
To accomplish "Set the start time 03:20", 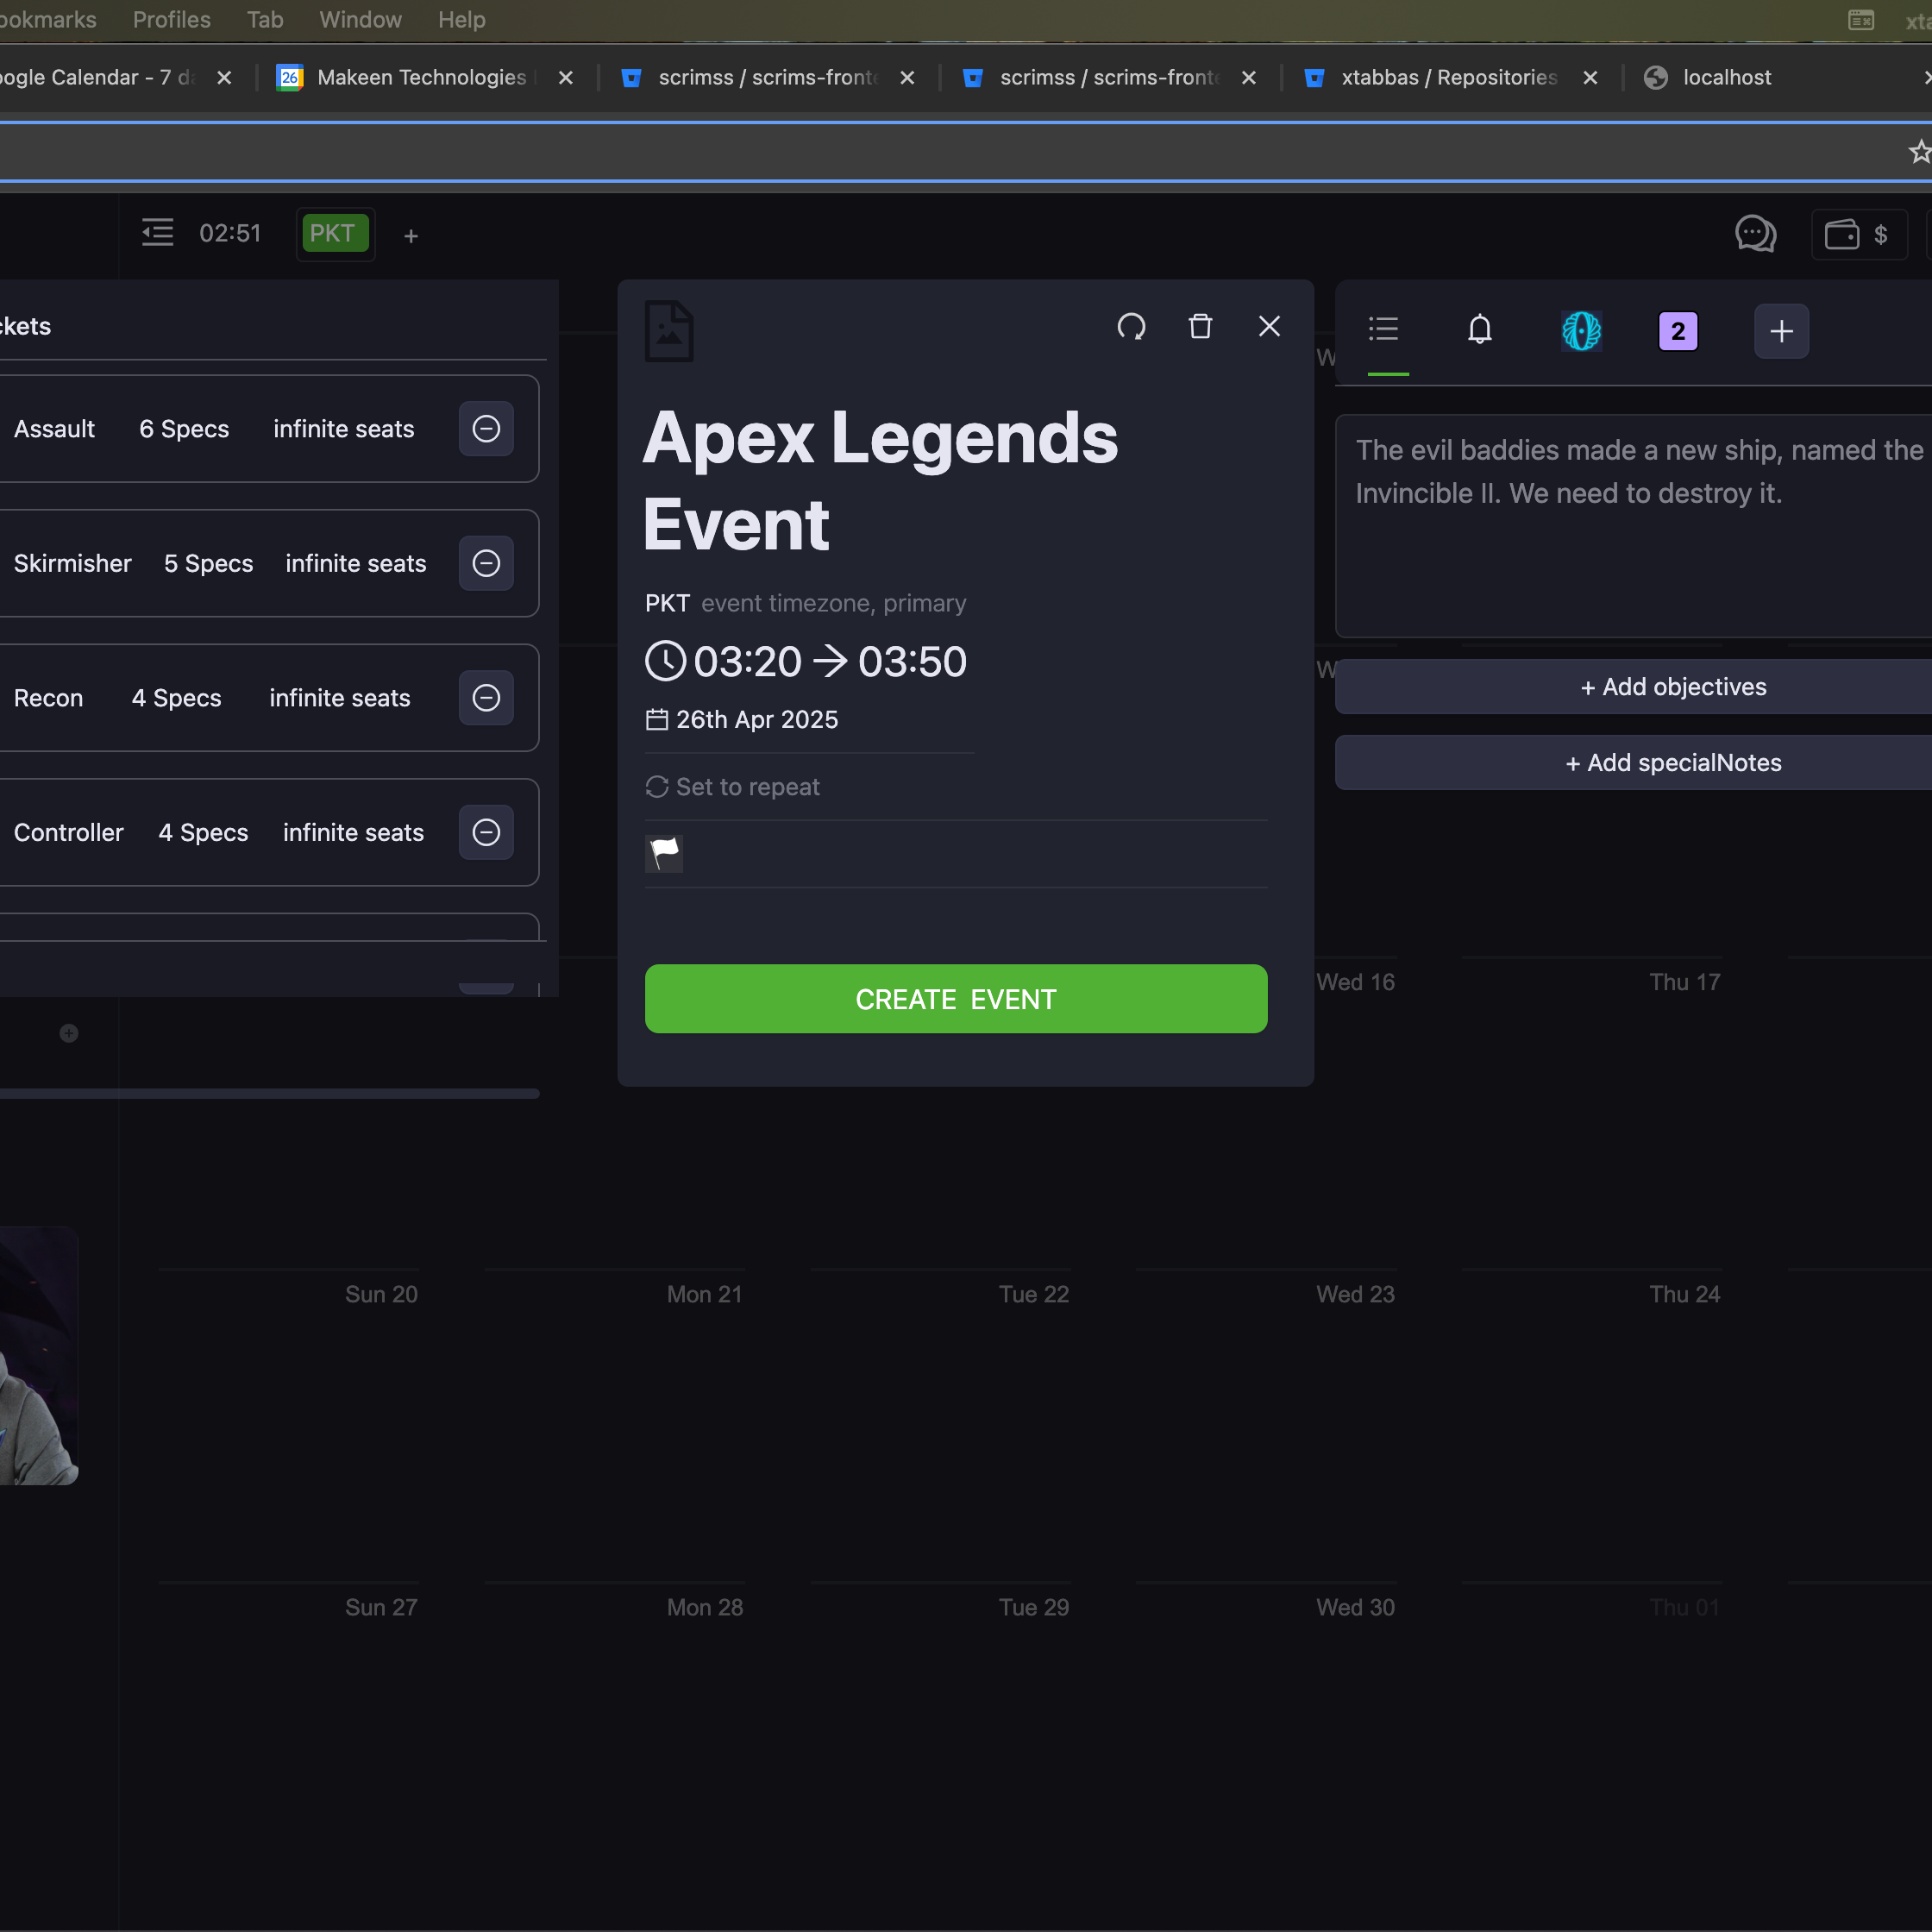I will pyautogui.click(x=747, y=661).
